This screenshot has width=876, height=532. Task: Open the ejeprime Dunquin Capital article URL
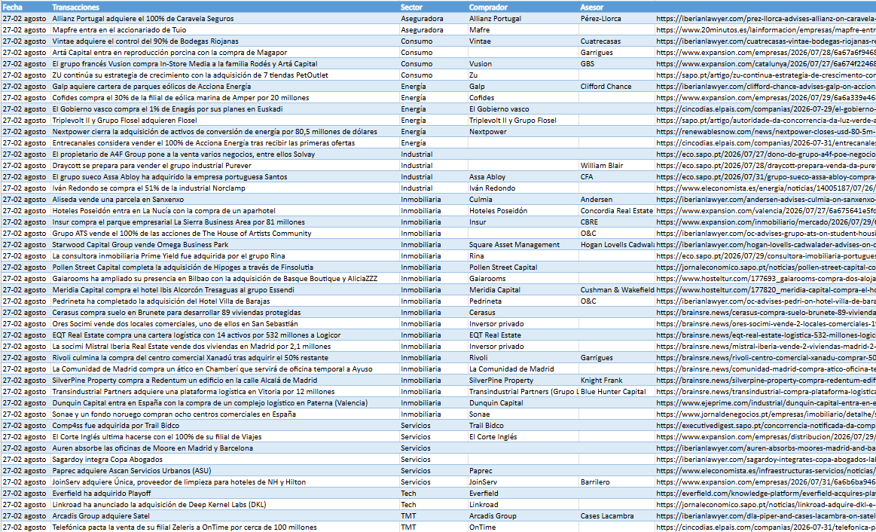tap(765, 403)
